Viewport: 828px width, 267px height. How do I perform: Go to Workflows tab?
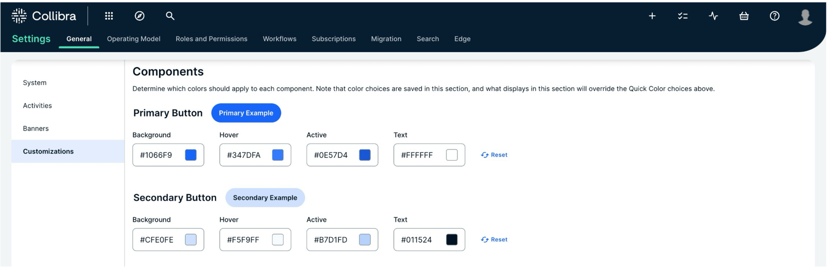(x=280, y=39)
